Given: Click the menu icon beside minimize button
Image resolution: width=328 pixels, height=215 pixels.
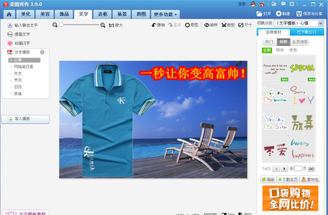Looking at the screenshot, I should tap(292, 4).
